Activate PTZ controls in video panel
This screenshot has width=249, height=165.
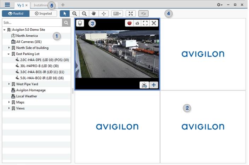pyautogui.click(x=154, y=85)
